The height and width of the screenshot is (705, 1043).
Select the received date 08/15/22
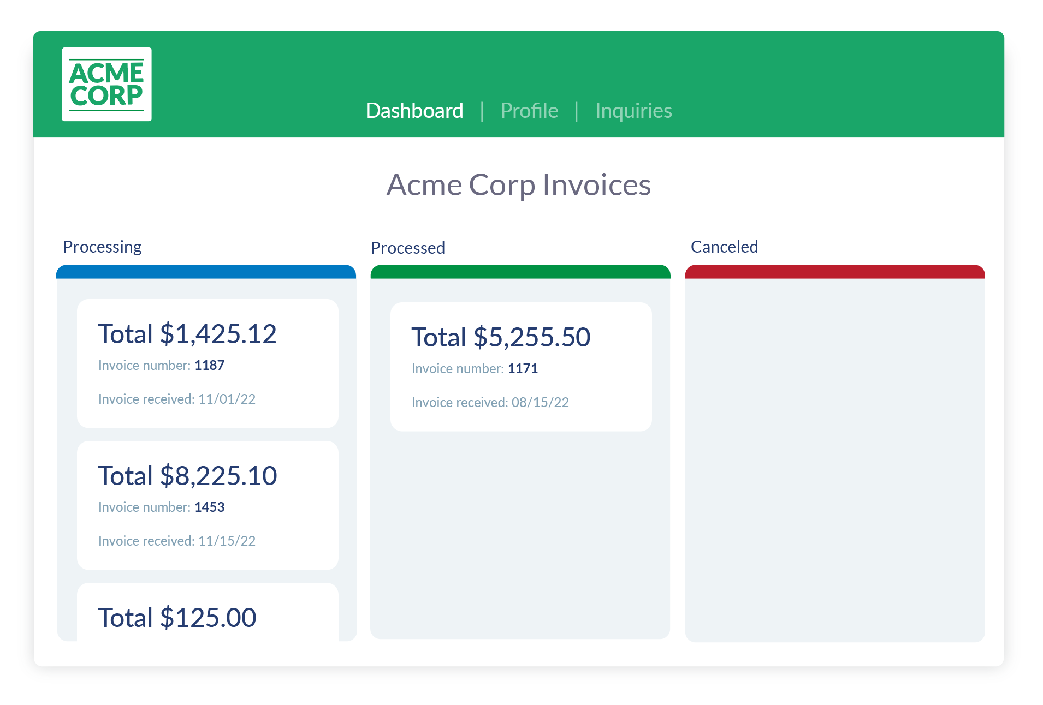540,403
